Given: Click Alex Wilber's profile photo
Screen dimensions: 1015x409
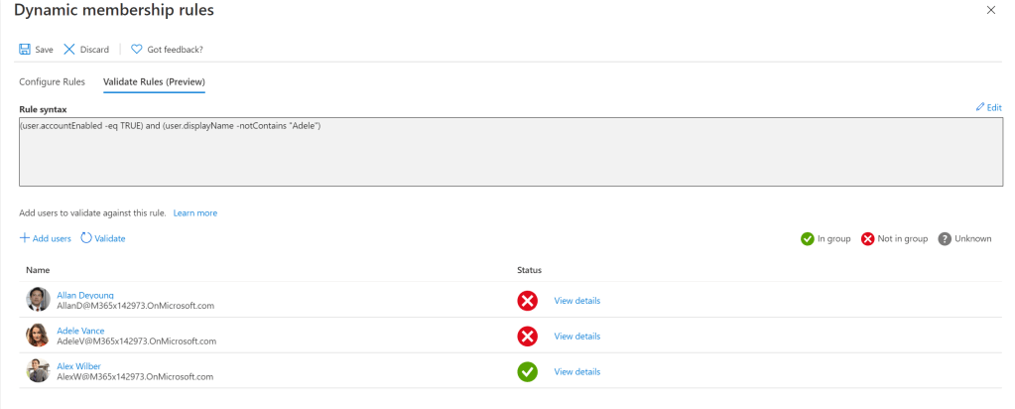Looking at the screenshot, I should pyautogui.click(x=39, y=371).
